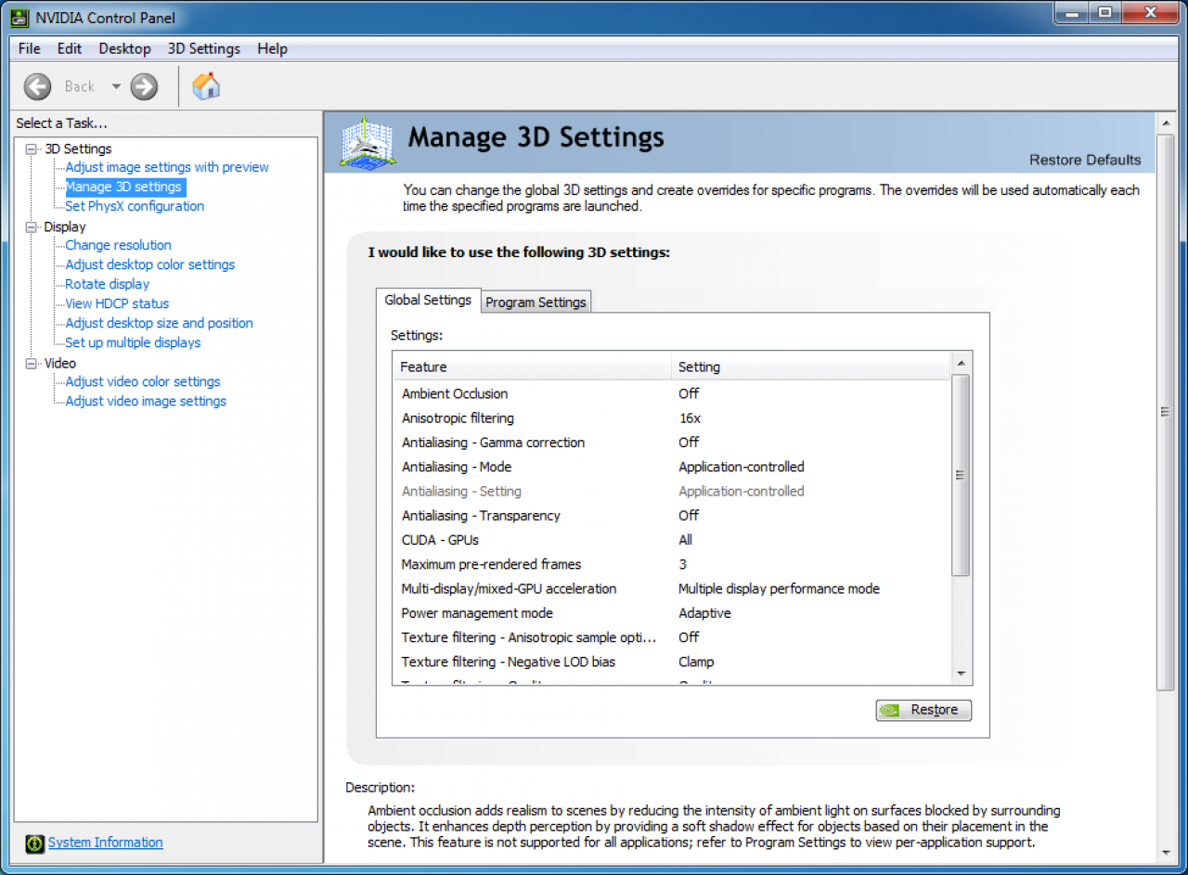The width and height of the screenshot is (1188, 875).
Task: Select Maximum pre-rendered frames row
Action: pos(672,564)
